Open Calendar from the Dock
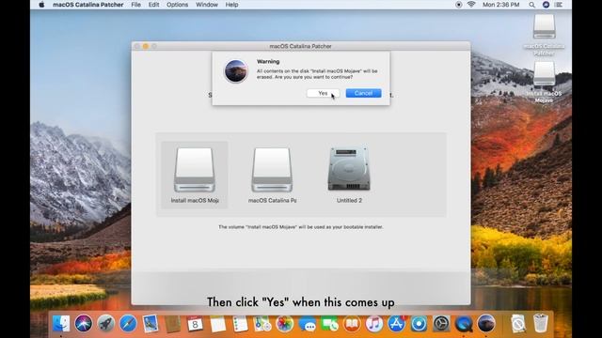Viewport: 602px width, 338px height. (195, 324)
